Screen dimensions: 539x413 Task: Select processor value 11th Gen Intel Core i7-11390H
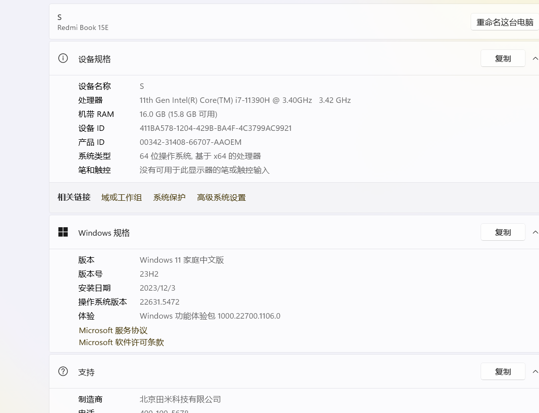pyautogui.click(x=245, y=100)
